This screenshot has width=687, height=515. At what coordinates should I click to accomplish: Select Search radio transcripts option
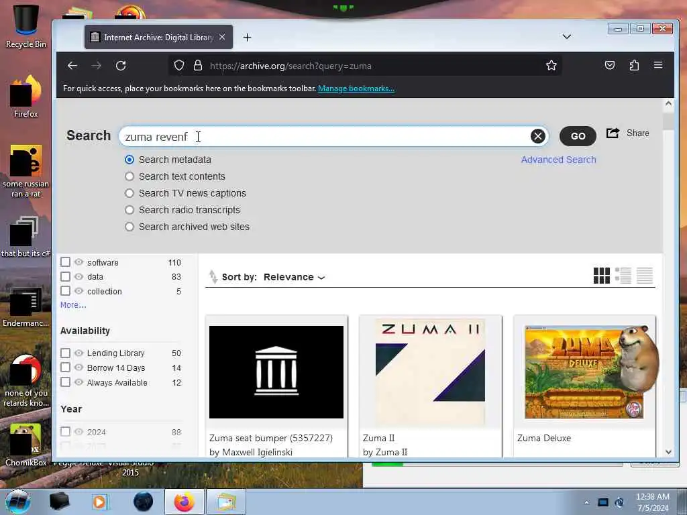point(129,210)
